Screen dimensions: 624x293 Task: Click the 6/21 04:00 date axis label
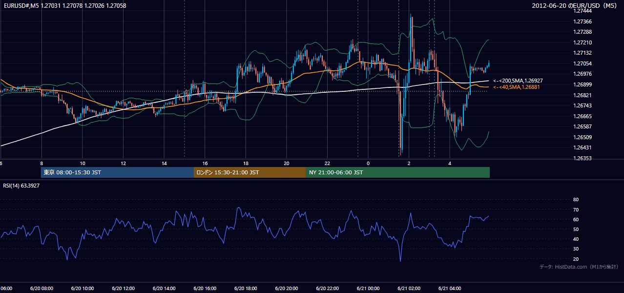[x=450, y=289]
